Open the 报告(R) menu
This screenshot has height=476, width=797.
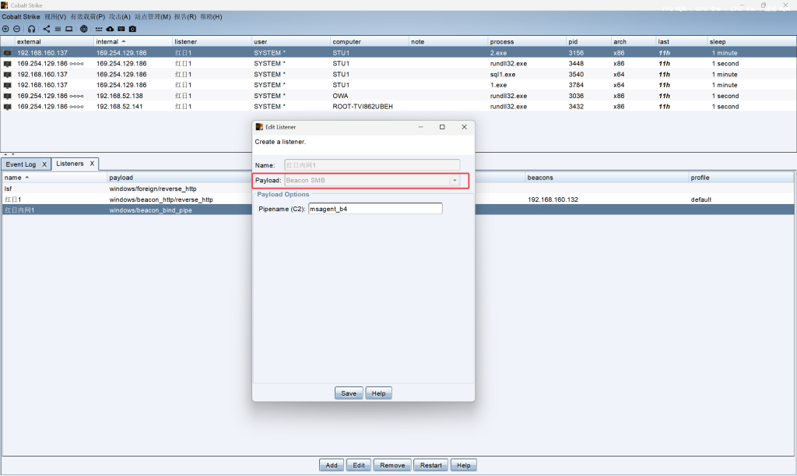pos(185,17)
